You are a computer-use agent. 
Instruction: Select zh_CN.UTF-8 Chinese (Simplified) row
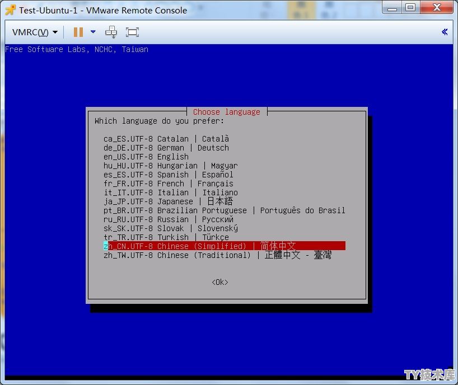point(225,246)
